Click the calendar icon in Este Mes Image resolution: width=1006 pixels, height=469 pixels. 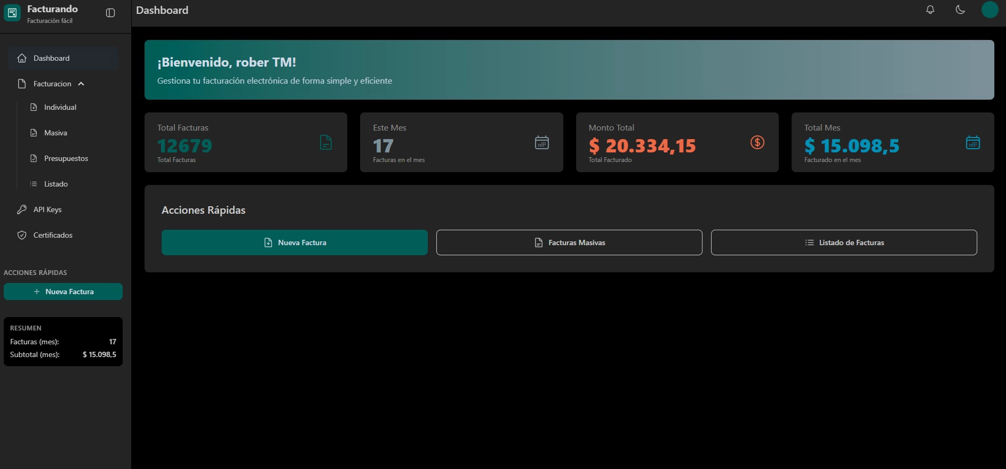(541, 142)
